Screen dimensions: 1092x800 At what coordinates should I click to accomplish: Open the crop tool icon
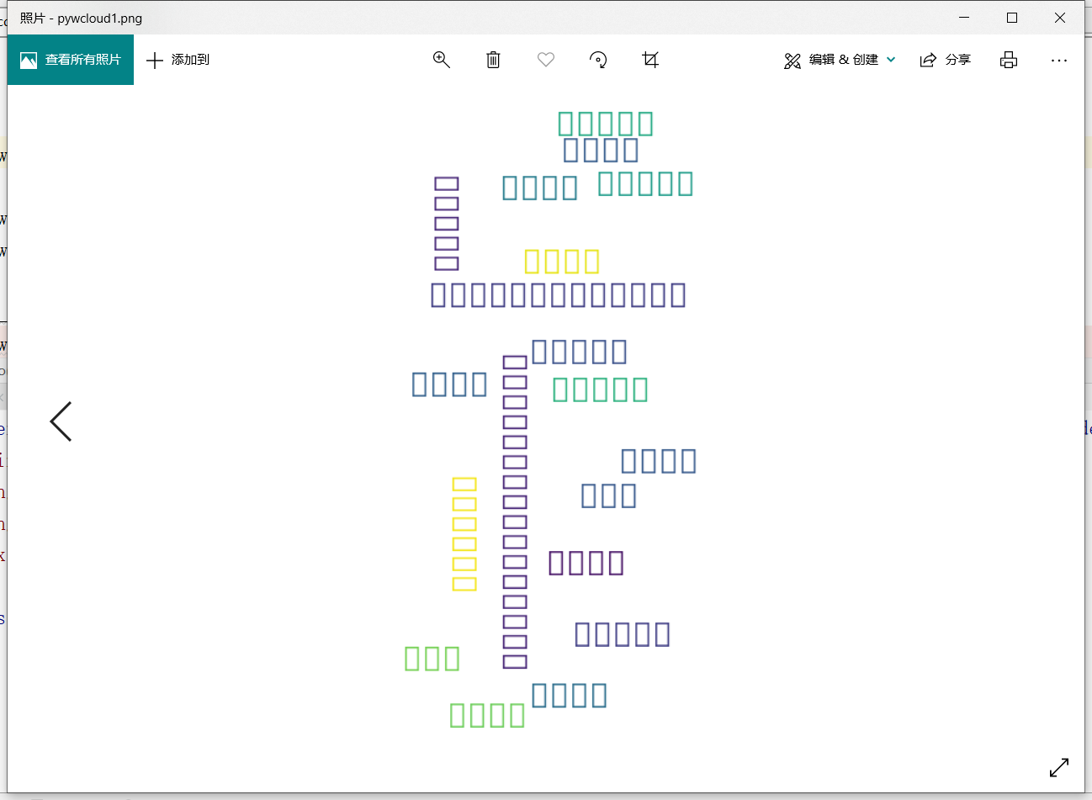[x=650, y=60]
